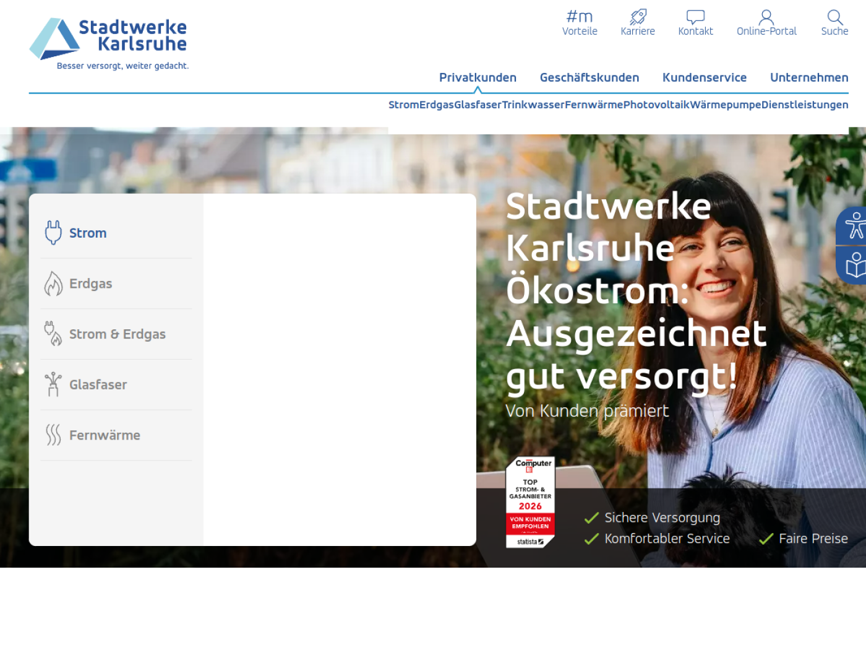Open the Kundenservice menu

(705, 77)
